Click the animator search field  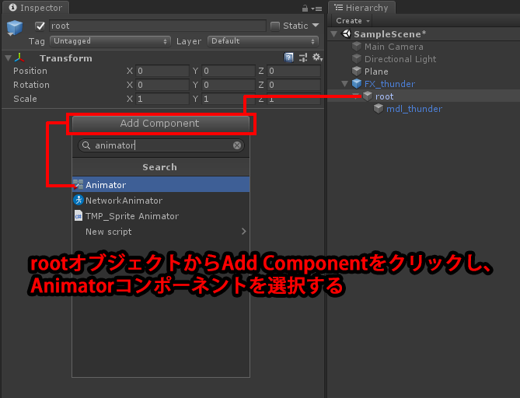point(161,145)
